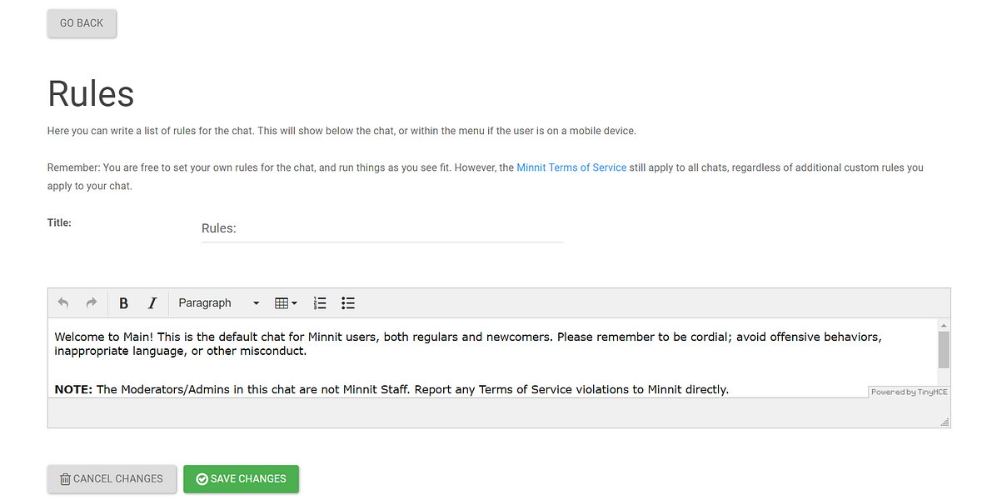Click the undo arrow in editor toolbar
The height and width of the screenshot is (500, 982).
(63, 303)
